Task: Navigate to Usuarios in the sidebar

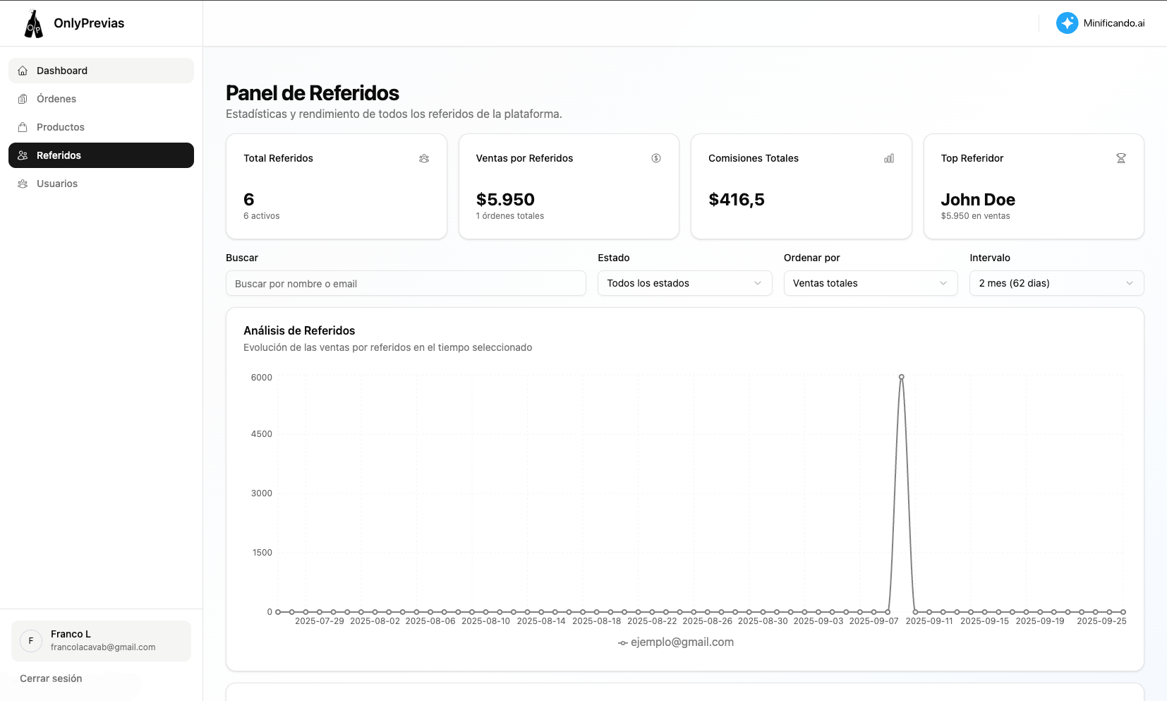Action: pos(57,184)
